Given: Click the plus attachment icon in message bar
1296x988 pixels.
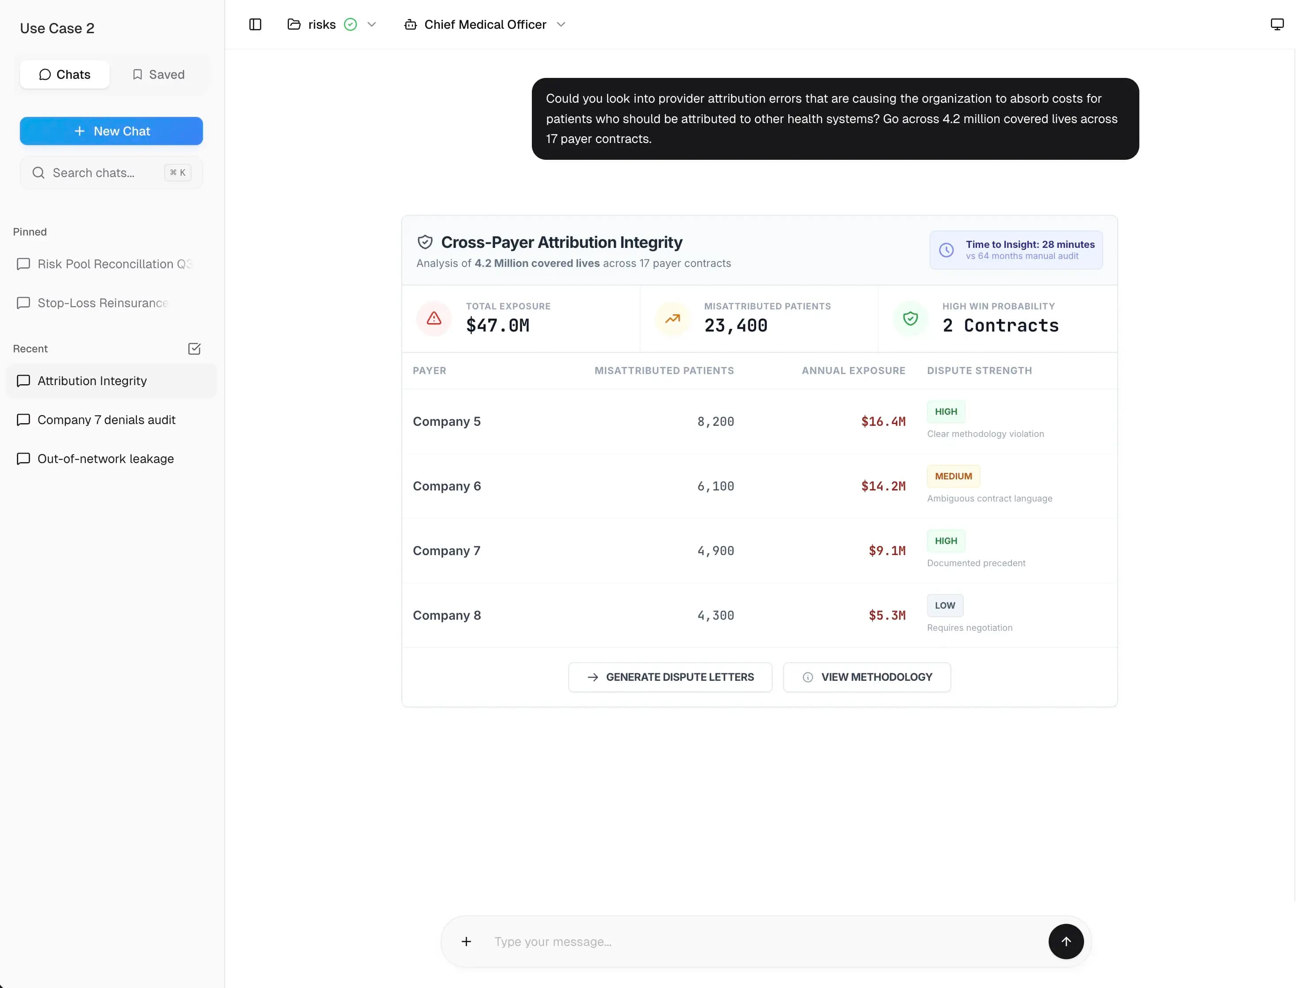Looking at the screenshot, I should (466, 942).
